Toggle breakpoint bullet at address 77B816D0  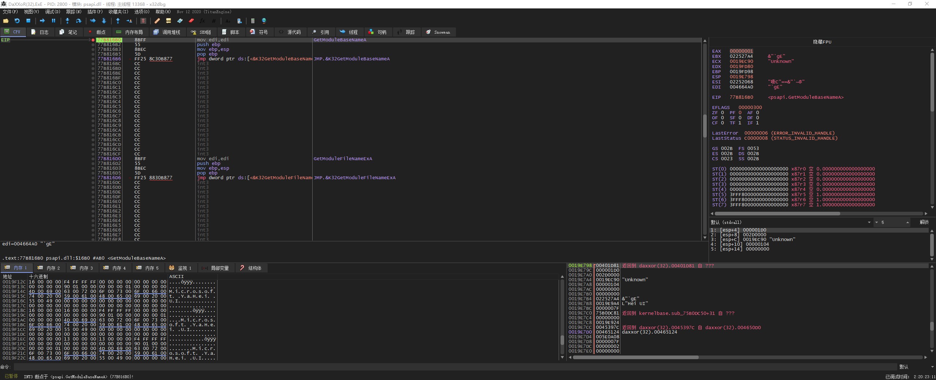click(93, 159)
